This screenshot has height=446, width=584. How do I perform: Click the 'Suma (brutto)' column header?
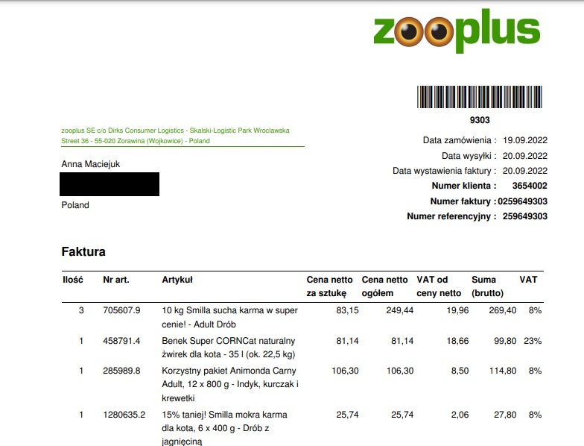point(487,286)
